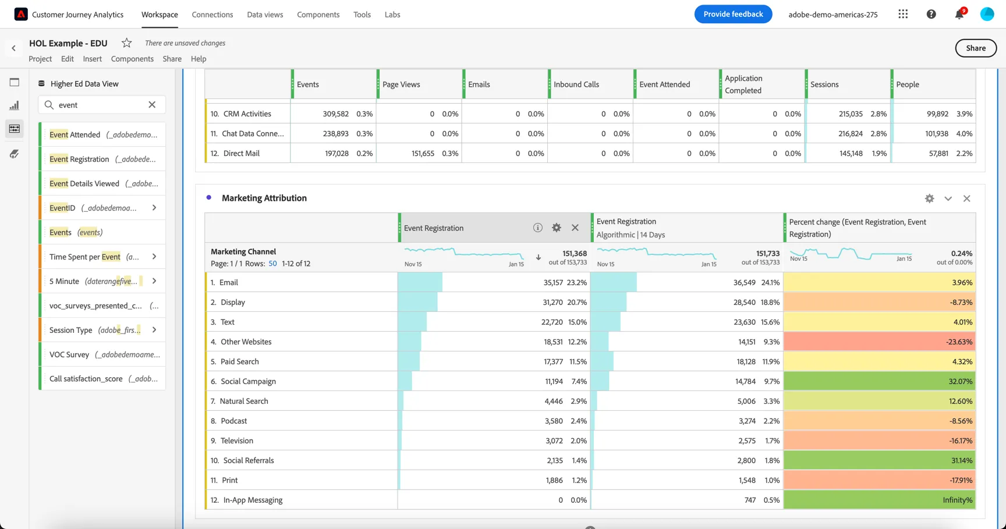Image resolution: width=1006 pixels, height=529 pixels.
Task: Open the Help menu
Action: pos(199,59)
